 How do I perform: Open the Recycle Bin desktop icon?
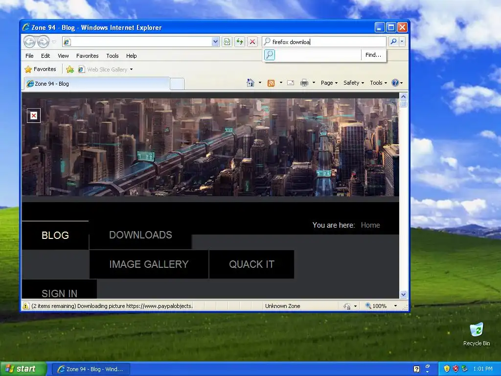coord(477,334)
